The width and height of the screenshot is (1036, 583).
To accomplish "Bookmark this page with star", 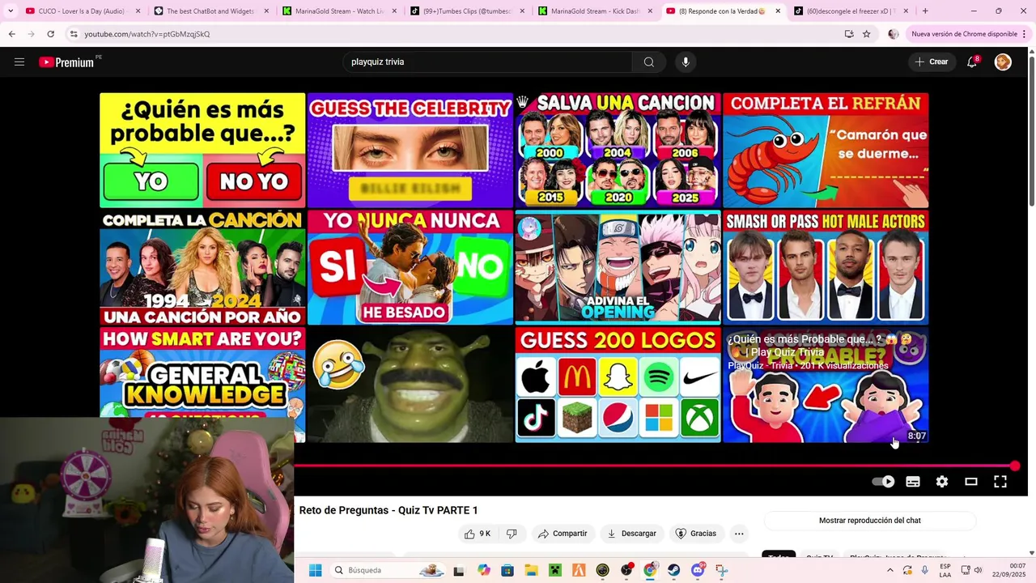I will pyautogui.click(x=867, y=34).
